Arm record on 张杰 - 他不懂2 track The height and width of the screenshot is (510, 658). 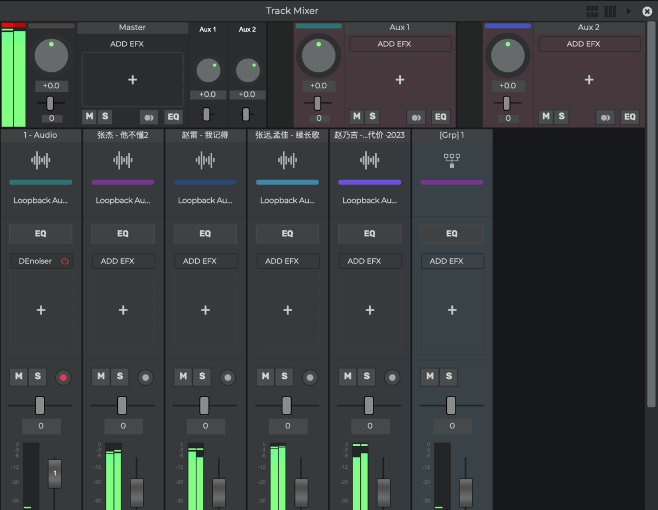(145, 377)
